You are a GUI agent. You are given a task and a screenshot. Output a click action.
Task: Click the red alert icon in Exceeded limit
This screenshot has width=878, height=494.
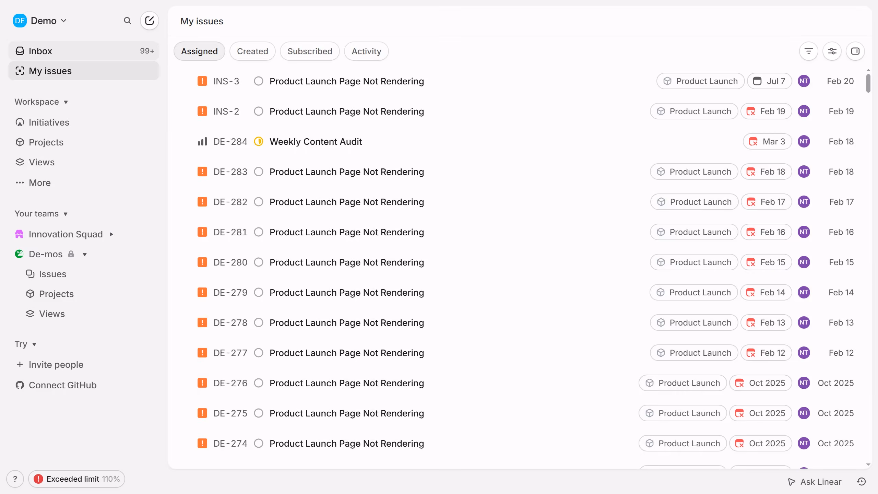(38, 479)
